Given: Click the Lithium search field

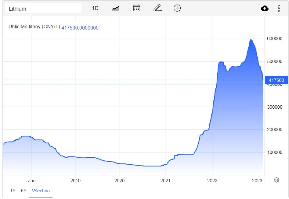Looking at the screenshot, I should (x=43, y=9).
